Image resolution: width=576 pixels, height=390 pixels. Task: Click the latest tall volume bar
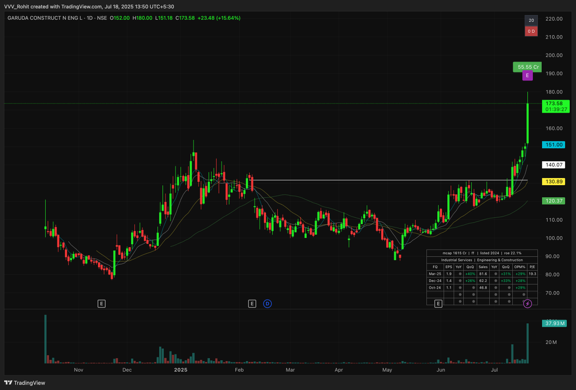point(528,343)
